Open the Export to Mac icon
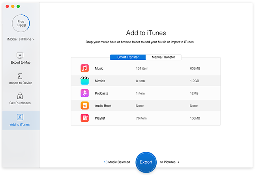This screenshot has width=255, height=175. tap(20, 55)
